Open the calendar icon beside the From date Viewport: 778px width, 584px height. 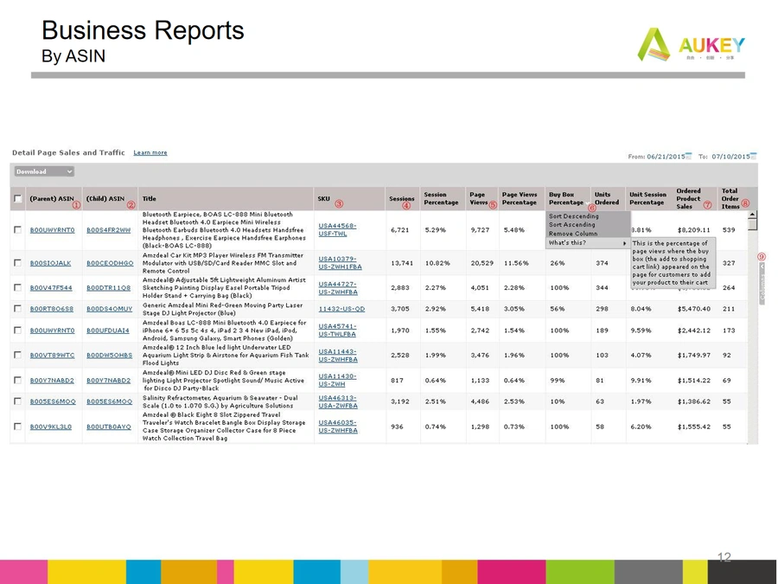688,156
